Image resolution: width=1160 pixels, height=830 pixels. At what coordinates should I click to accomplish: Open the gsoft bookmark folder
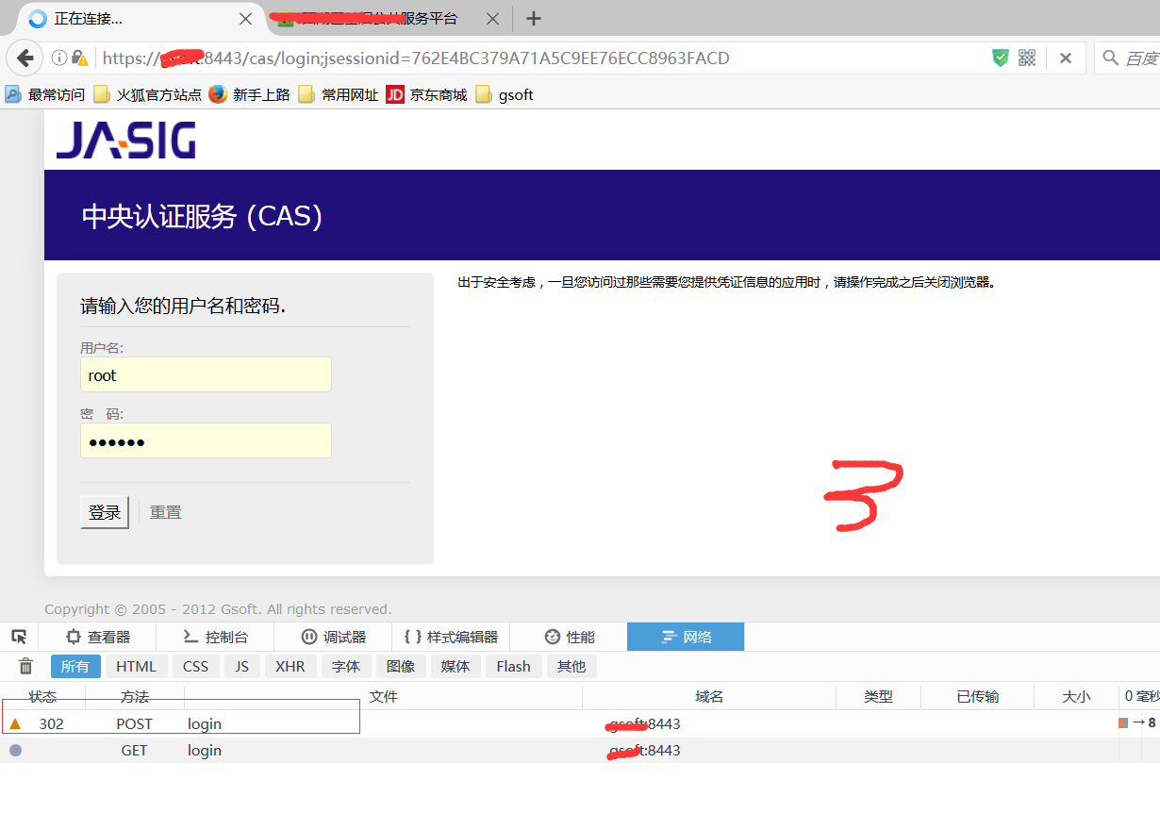[x=505, y=94]
